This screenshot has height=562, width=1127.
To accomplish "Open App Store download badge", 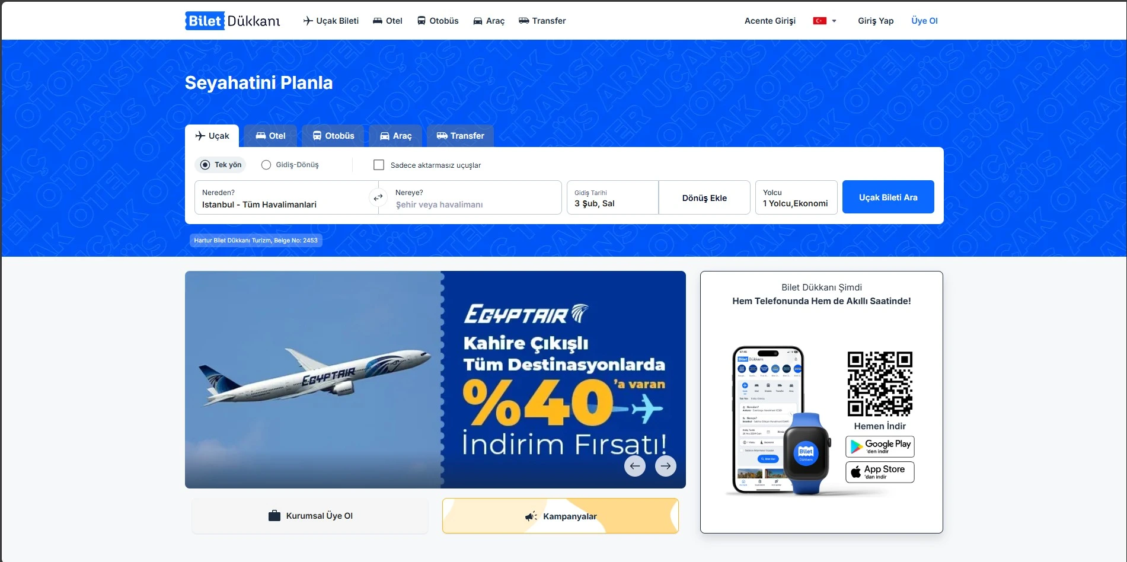I will 880,472.
